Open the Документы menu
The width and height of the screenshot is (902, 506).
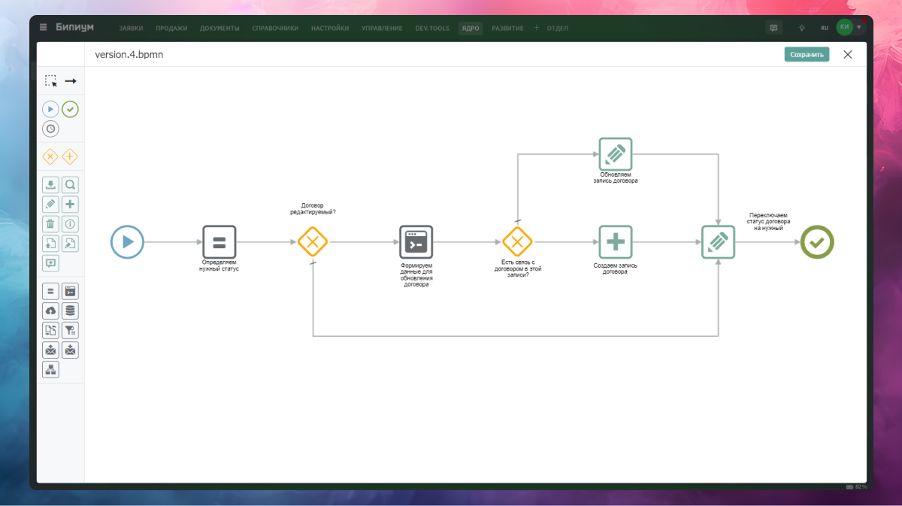[x=219, y=29]
